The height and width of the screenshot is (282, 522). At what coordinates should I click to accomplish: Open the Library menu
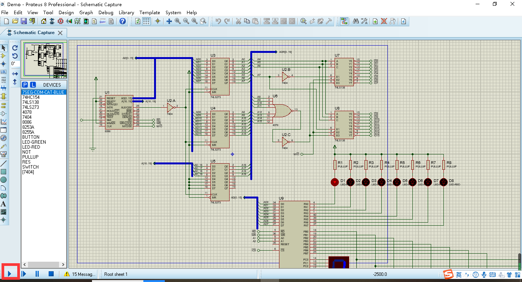[126, 12]
